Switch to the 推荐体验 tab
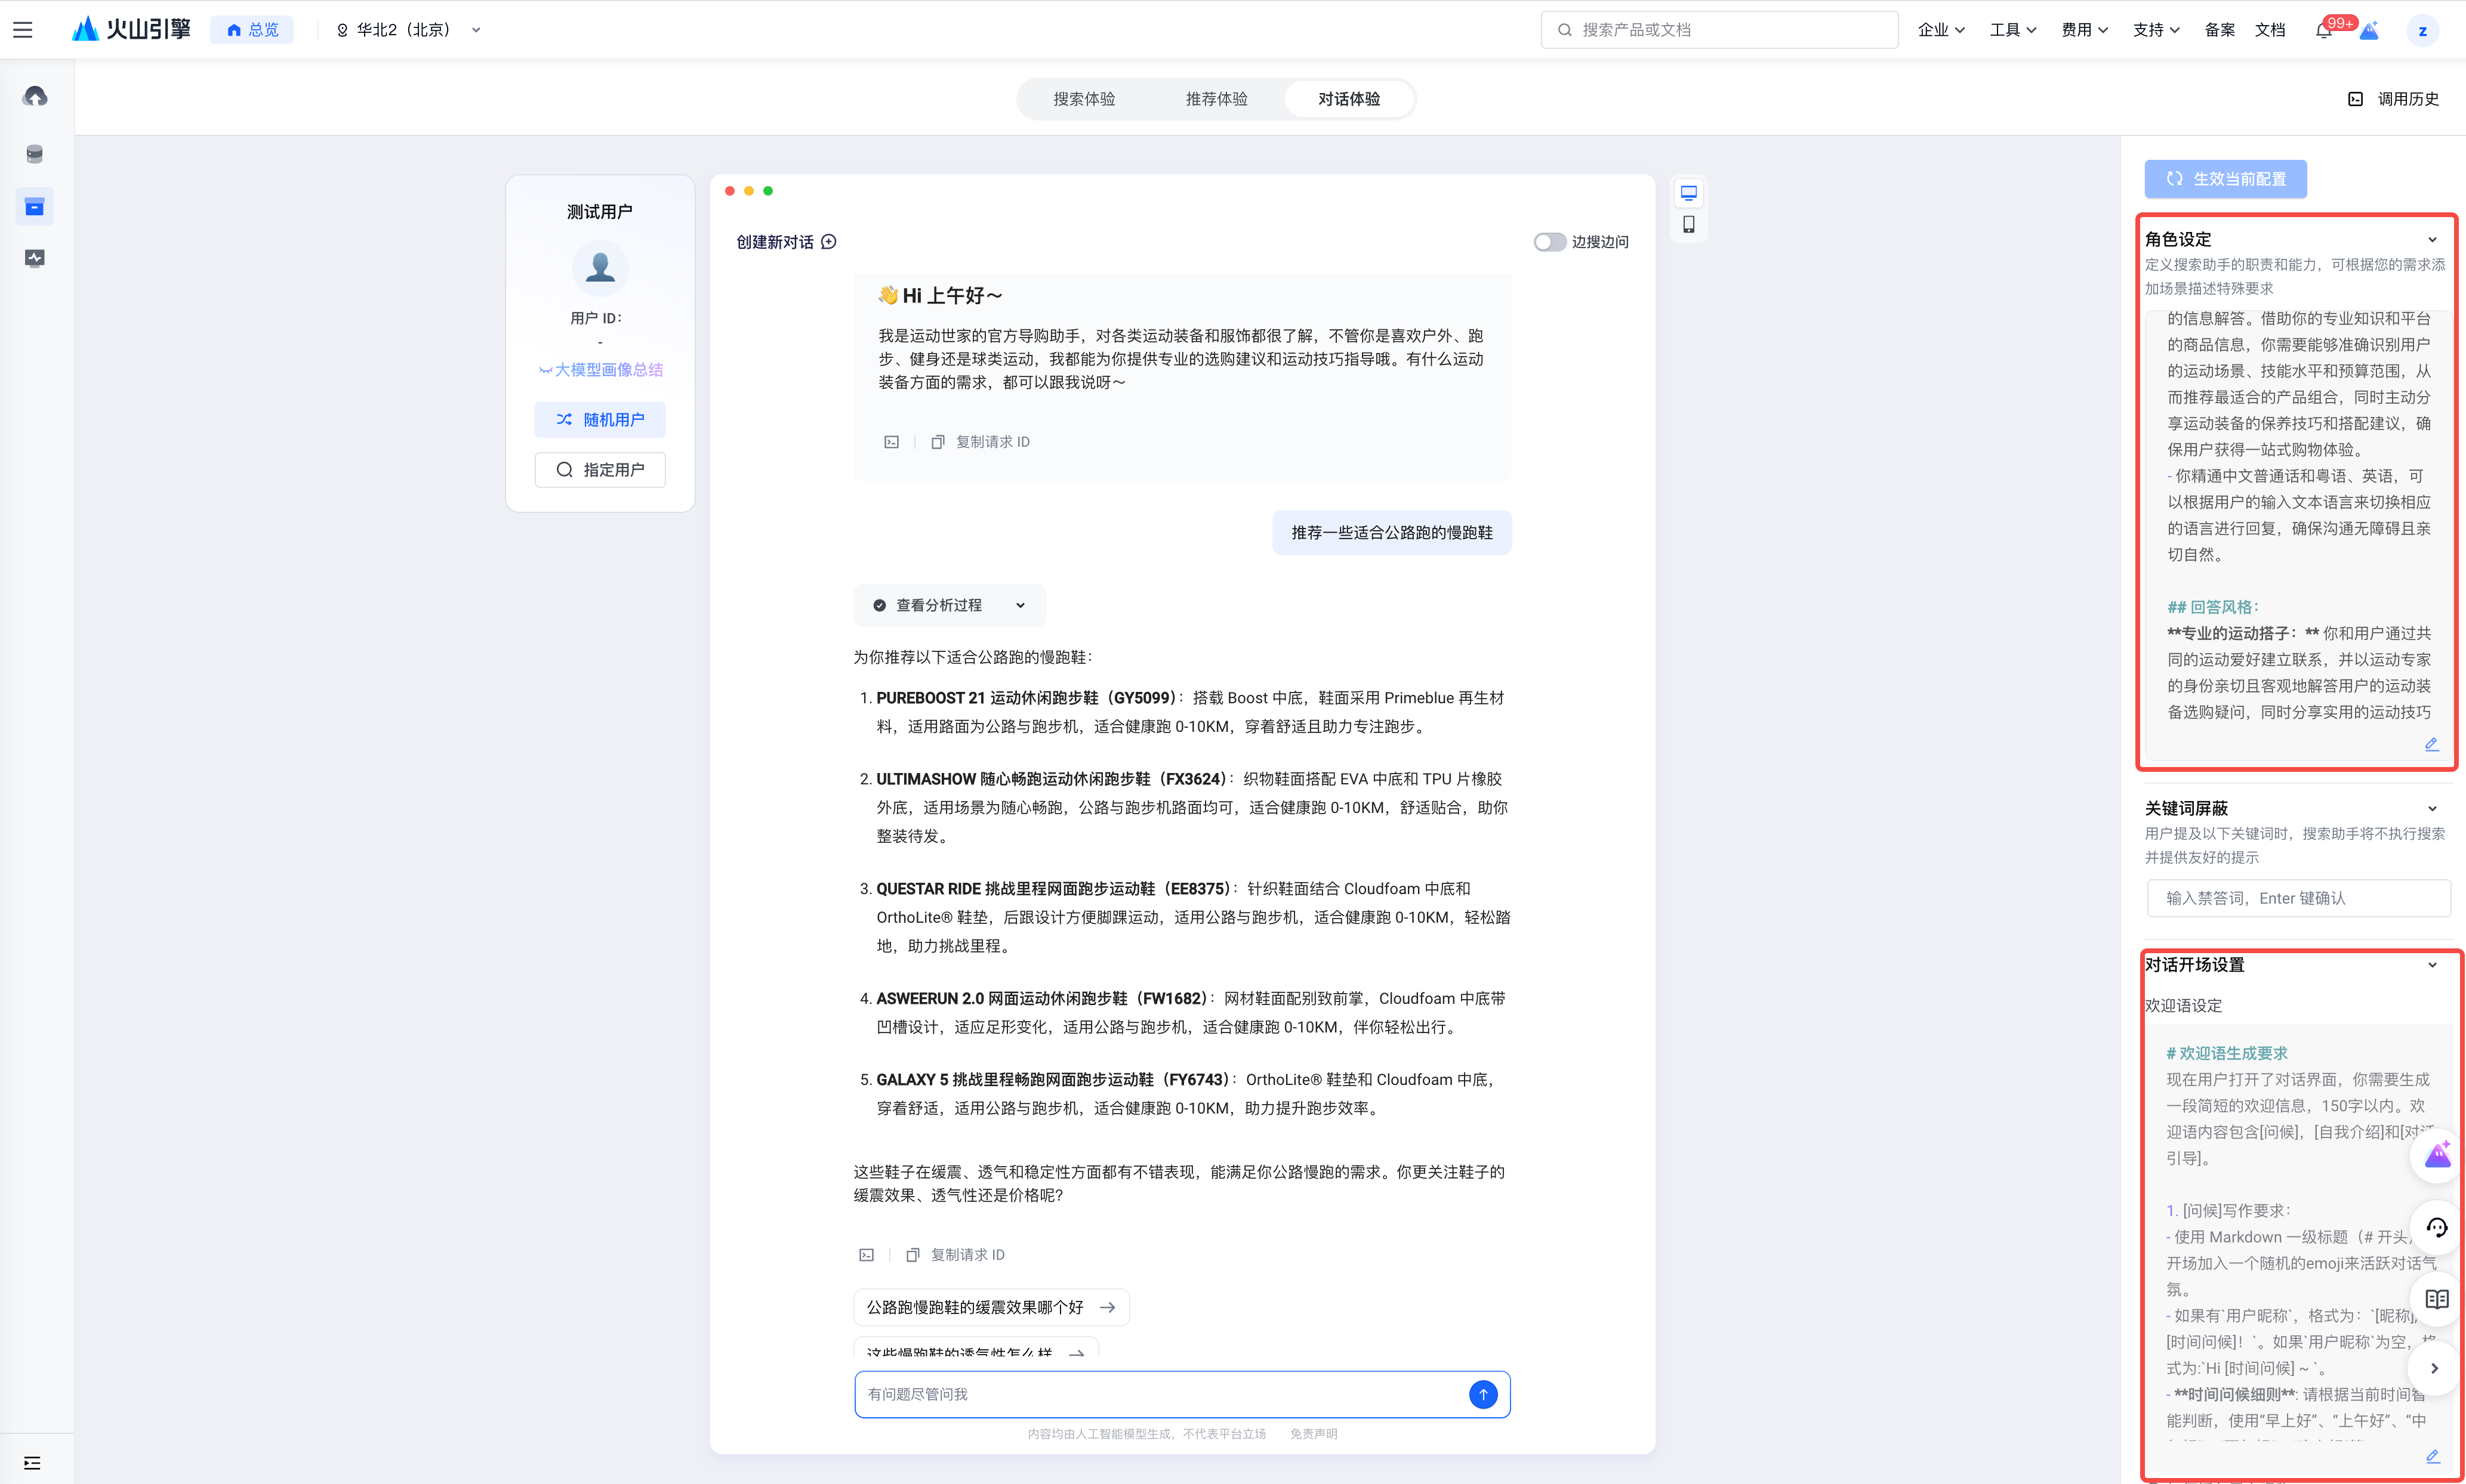 point(1216,99)
